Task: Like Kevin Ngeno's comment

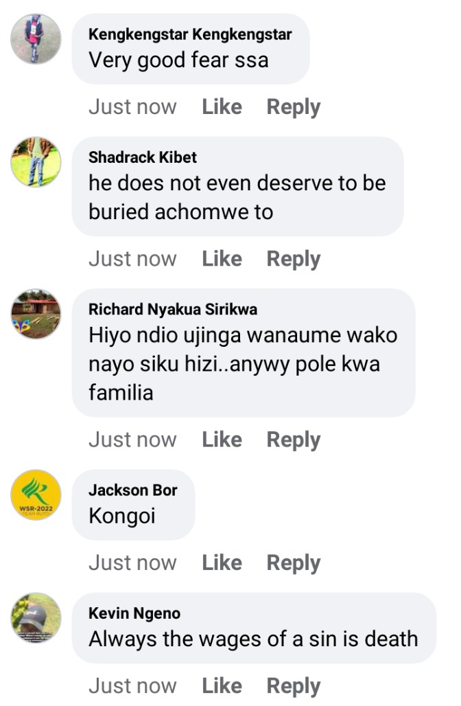Action: [x=222, y=685]
